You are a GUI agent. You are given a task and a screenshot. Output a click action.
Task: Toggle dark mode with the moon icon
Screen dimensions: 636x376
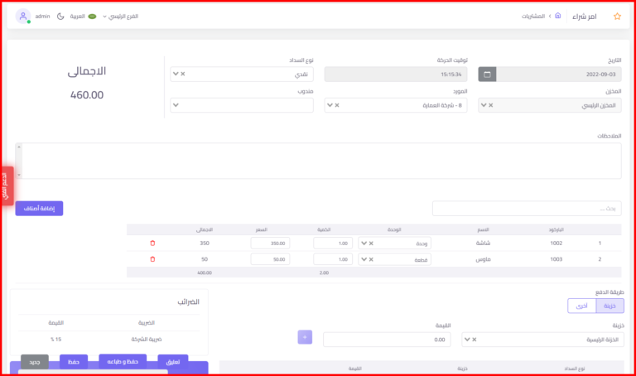click(60, 16)
